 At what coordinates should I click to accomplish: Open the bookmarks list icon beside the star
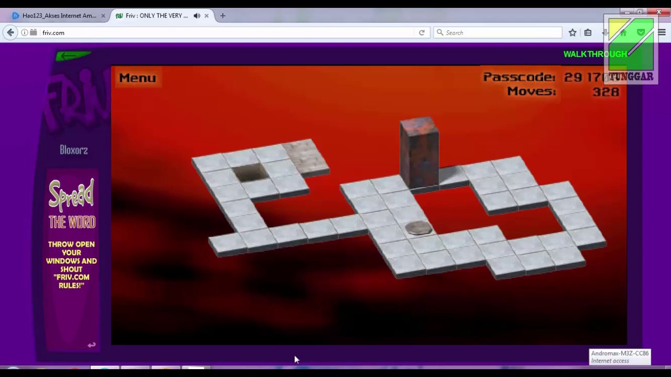click(x=588, y=32)
